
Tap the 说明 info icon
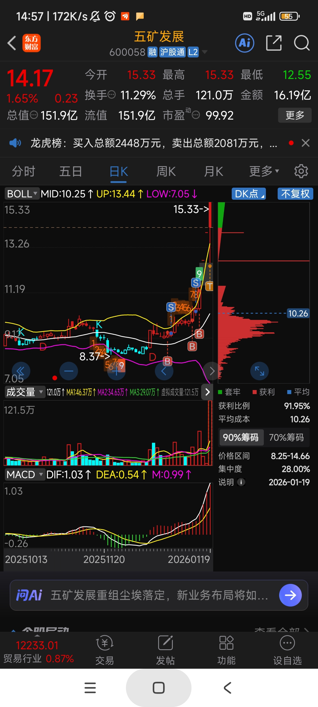tap(241, 482)
